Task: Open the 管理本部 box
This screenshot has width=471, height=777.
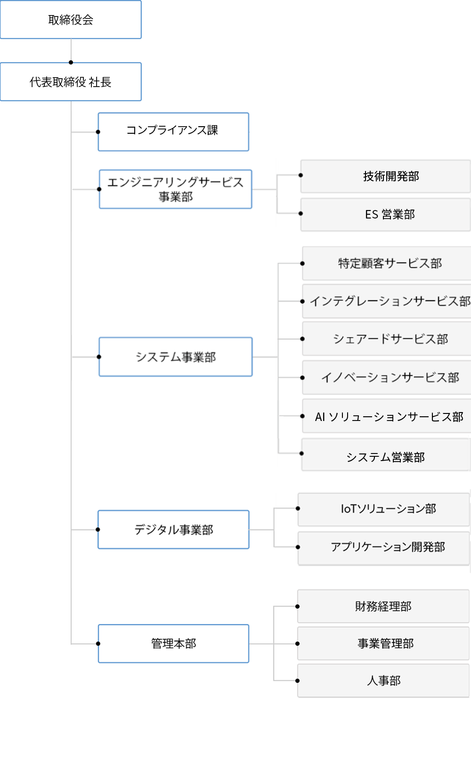Action: point(173,644)
